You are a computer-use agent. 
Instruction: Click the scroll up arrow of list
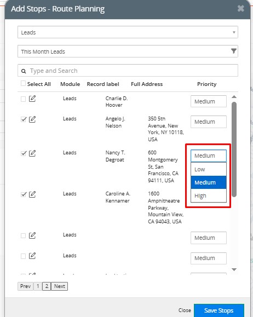pyautogui.click(x=234, y=97)
